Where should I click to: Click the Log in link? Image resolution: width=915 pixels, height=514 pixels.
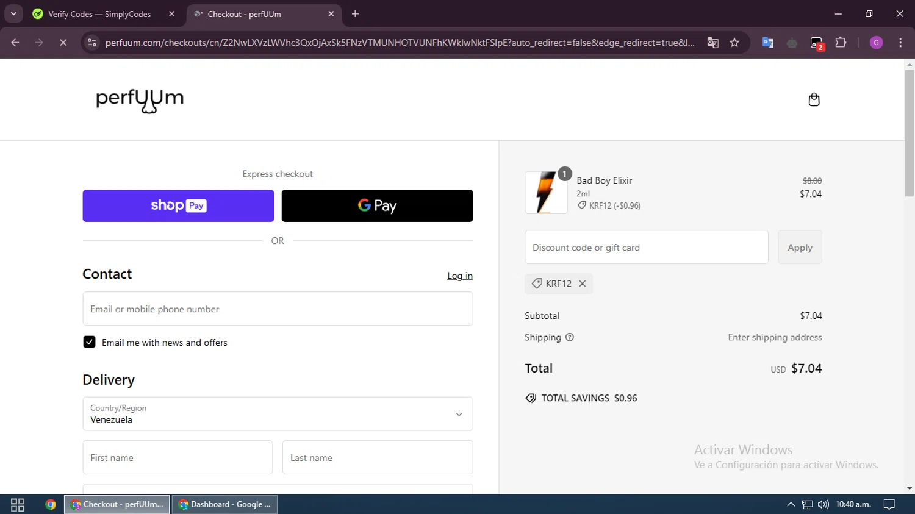460,276
